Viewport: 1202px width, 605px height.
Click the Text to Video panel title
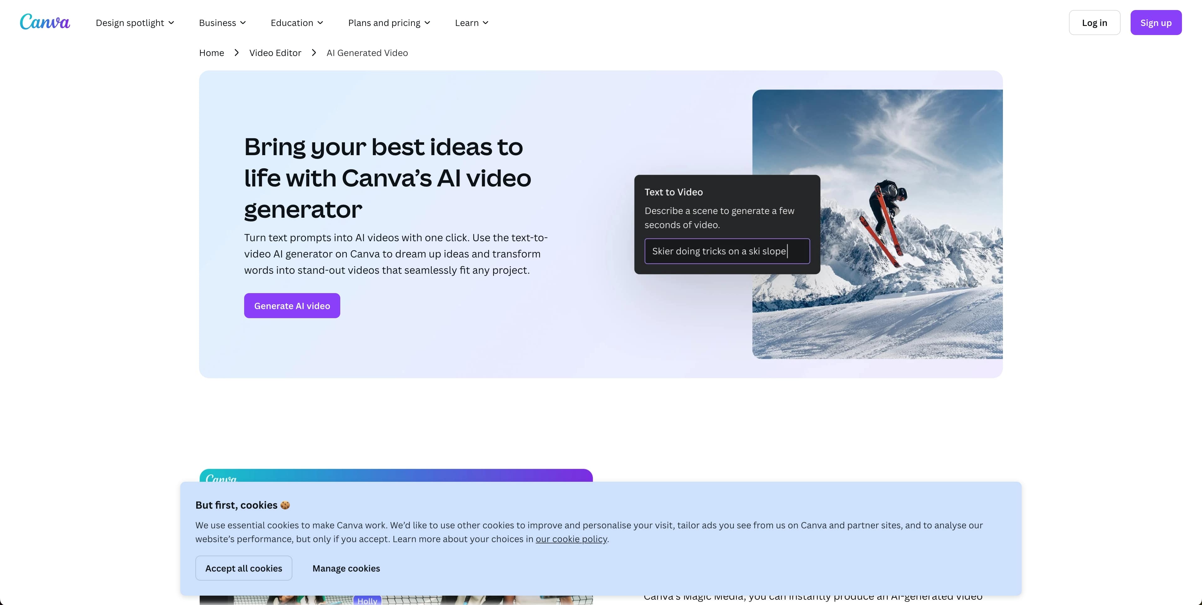pos(673,192)
